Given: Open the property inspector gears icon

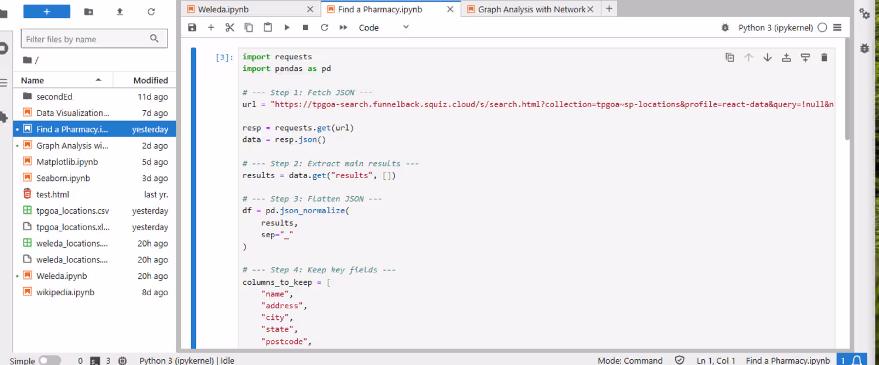Looking at the screenshot, I should (865, 14).
